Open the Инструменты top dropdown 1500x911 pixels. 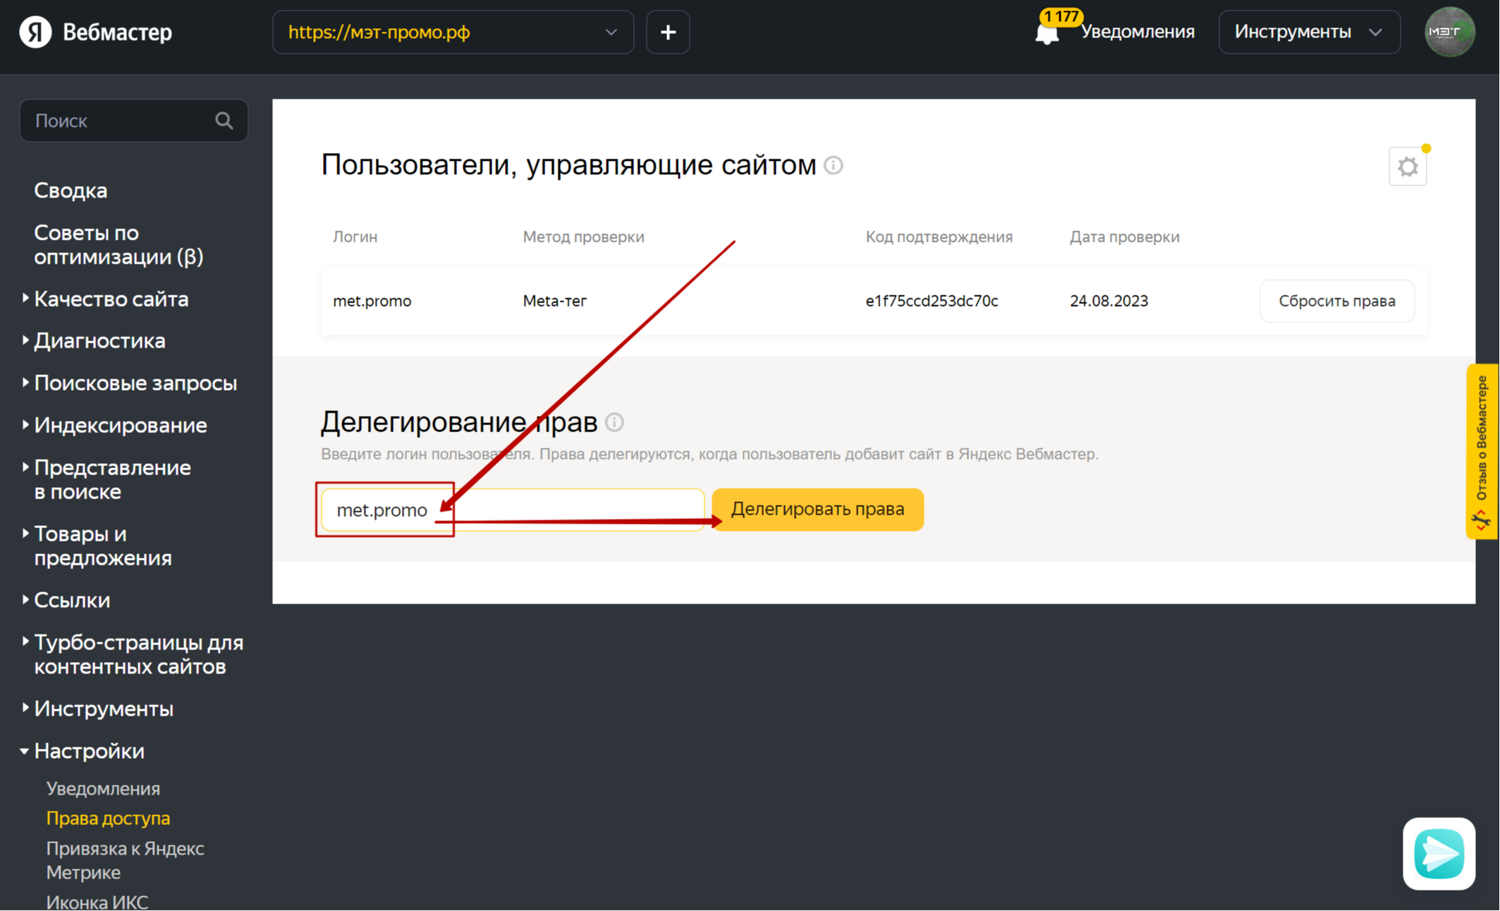(x=1309, y=32)
